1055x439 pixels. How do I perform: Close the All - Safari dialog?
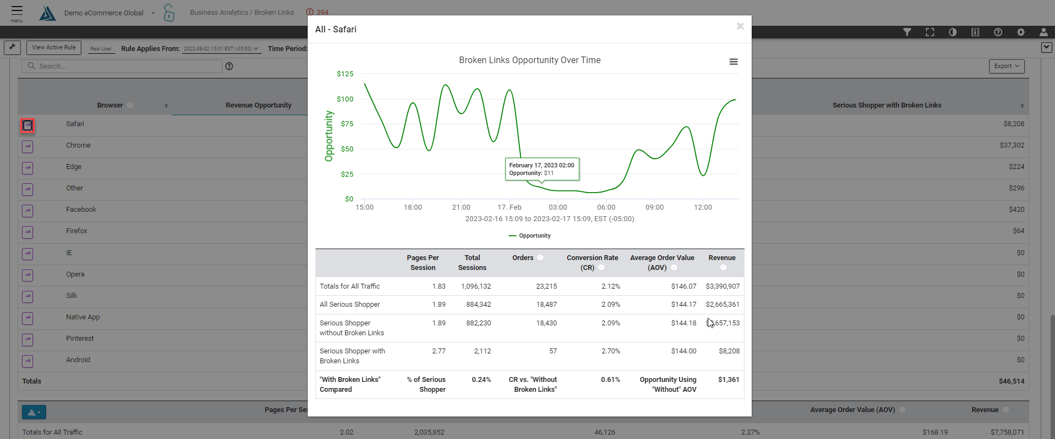[740, 26]
